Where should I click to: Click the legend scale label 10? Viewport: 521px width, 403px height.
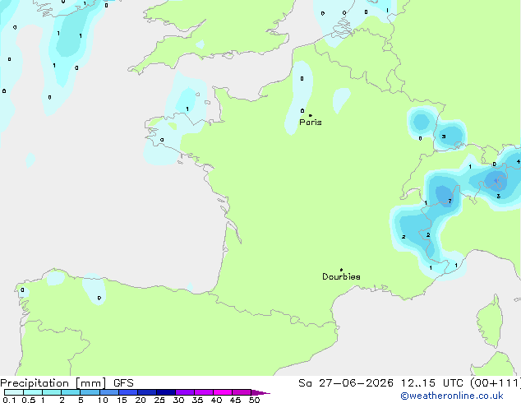coord(103,400)
